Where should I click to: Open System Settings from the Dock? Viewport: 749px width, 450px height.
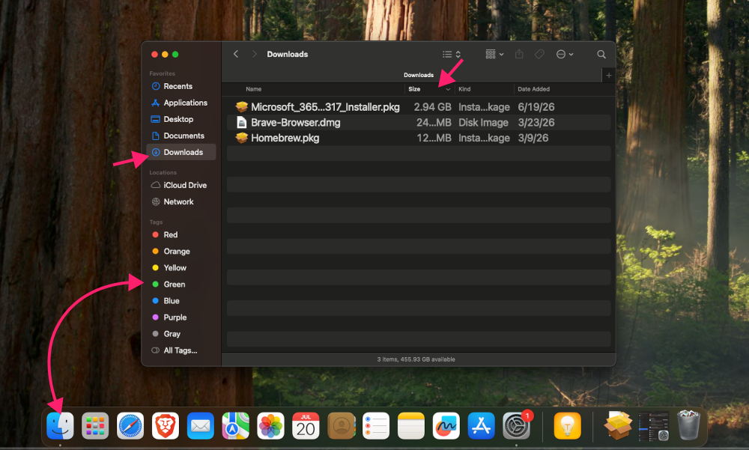coord(516,425)
